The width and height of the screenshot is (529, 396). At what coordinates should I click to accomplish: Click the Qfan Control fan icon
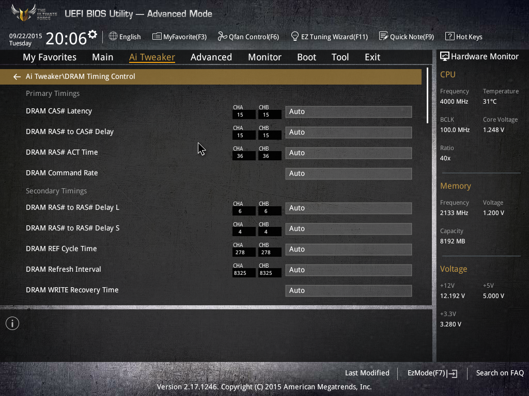[222, 36]
